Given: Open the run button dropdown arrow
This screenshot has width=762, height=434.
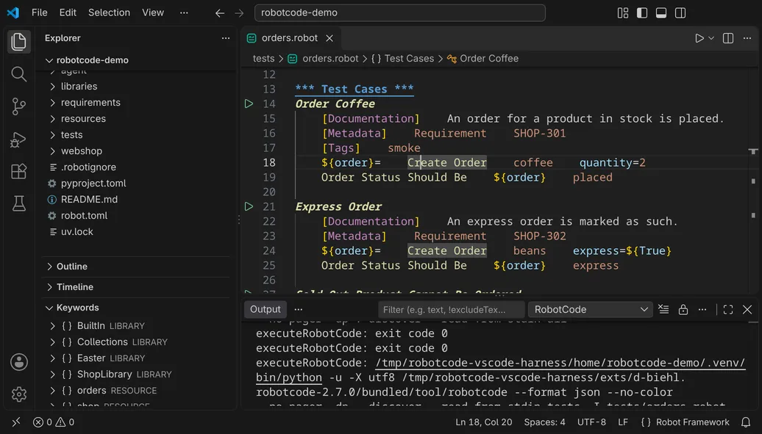Looking at the screenshot, I should [711, 38].
